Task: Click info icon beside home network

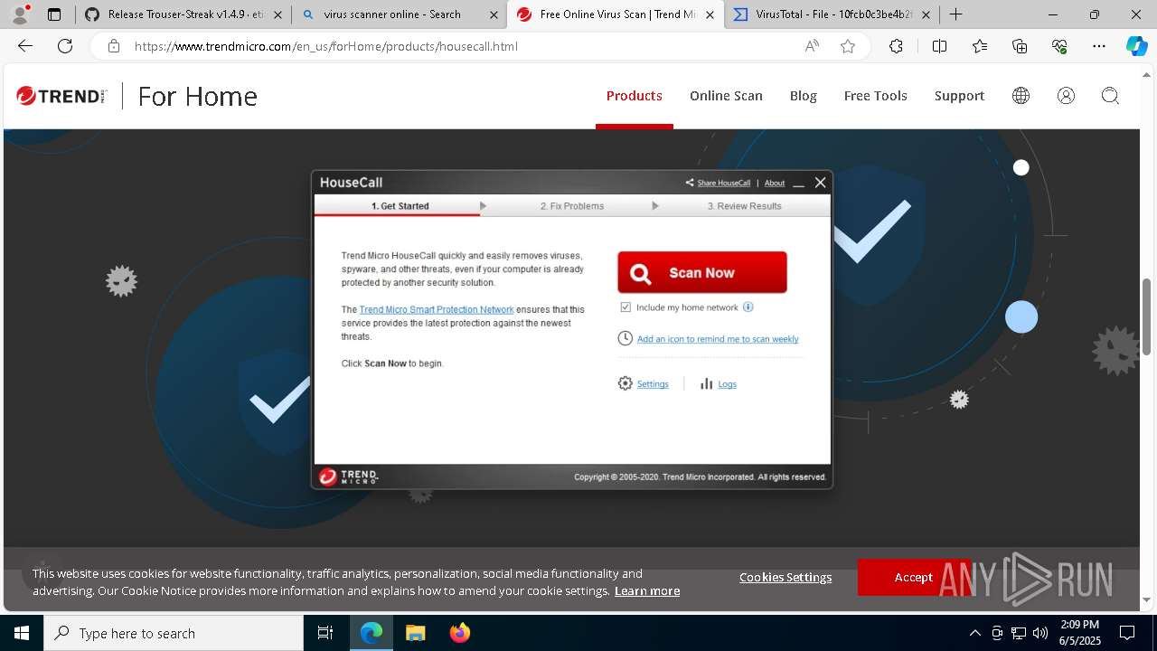Action: (x=748, y=307)
